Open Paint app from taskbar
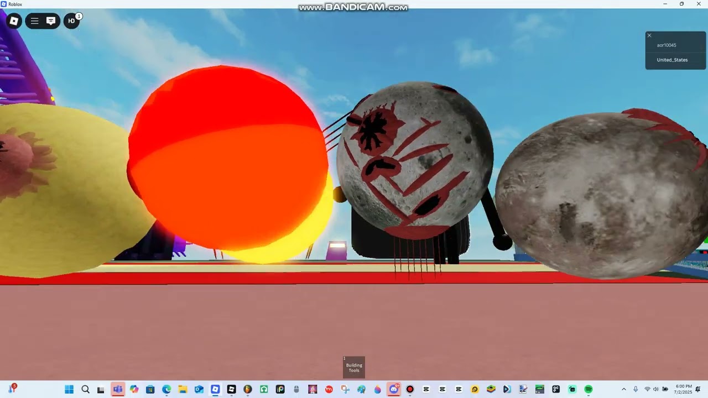 point(361,390)
